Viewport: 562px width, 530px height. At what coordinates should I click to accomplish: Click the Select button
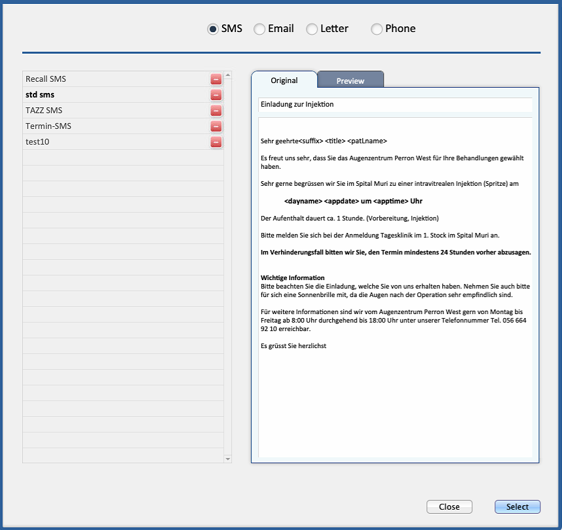pyautogui.click(x=517, y=506)
